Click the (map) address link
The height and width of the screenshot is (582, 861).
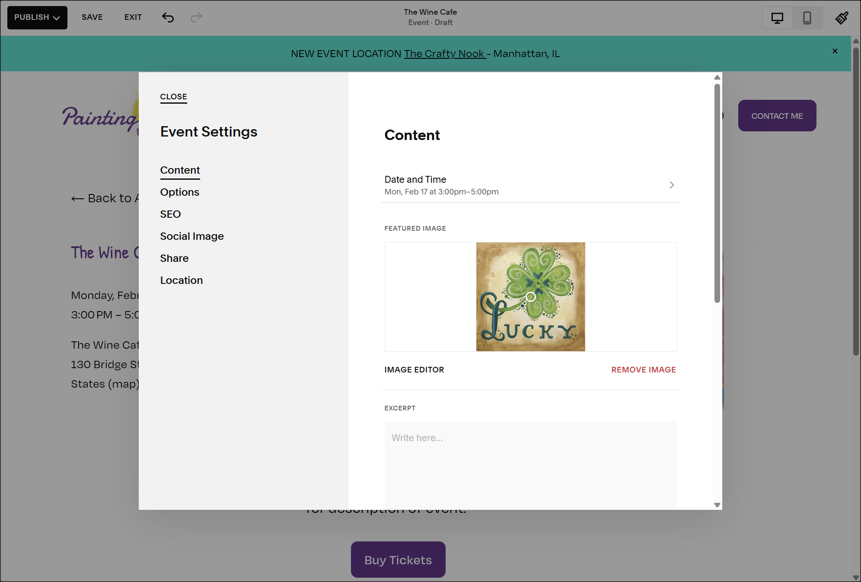coord(123,384)
